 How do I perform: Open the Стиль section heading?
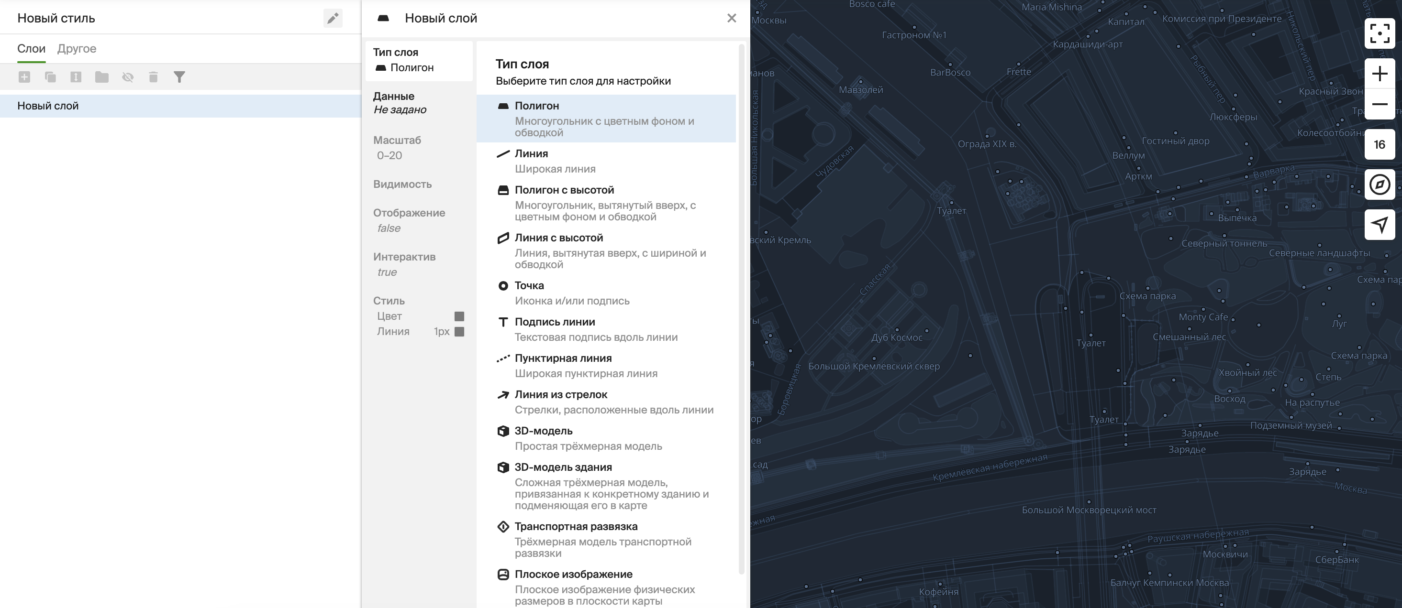[x=389, y=301]
